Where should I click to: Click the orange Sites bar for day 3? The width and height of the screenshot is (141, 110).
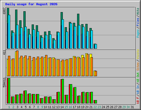[x=17, y=63]
